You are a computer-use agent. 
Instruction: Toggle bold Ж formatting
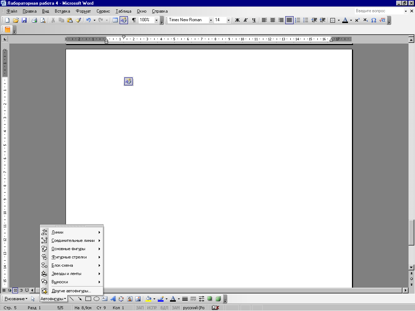pyautogui.click(x=237, y=20)
